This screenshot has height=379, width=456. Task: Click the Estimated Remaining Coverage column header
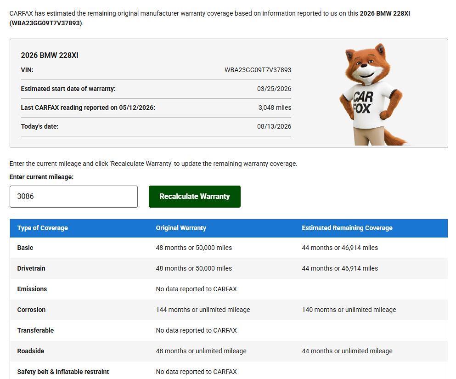(347, 228)
